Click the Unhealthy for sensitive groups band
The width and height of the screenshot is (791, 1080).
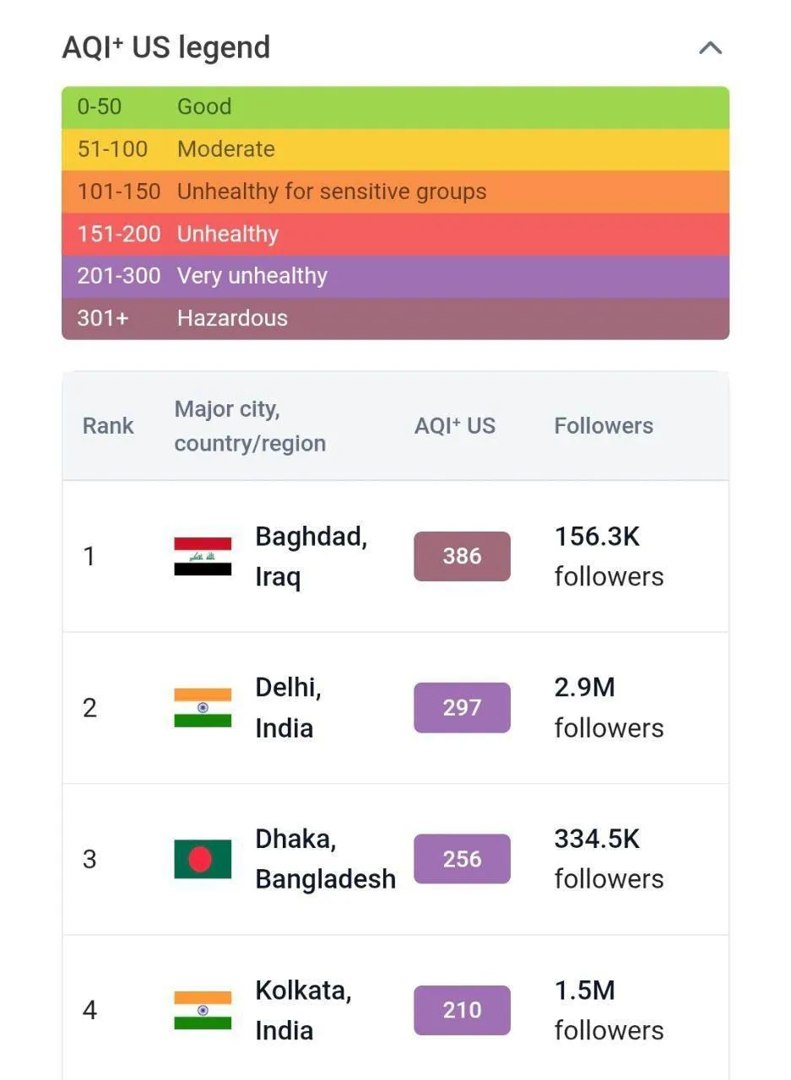(x=395, y=192)
